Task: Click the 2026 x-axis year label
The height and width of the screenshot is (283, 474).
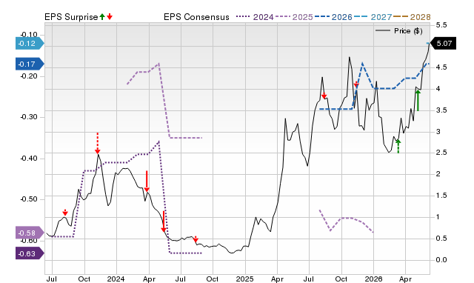Action: pos(373,279)
